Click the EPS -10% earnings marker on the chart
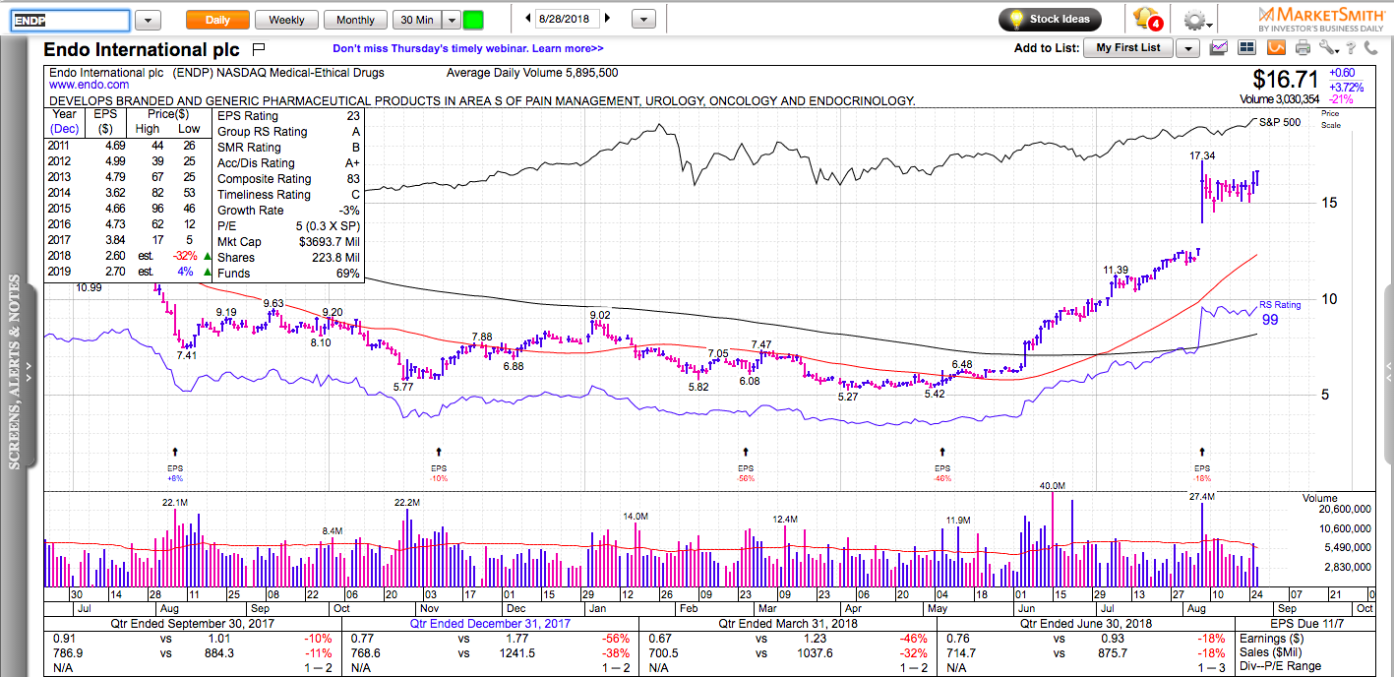 tap(438, 464)
